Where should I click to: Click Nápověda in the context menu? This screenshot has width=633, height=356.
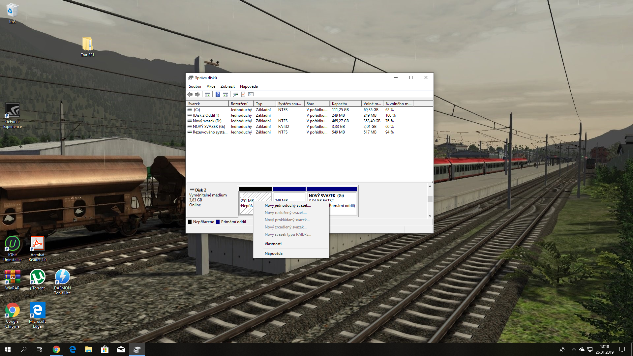[x=273, y=253]
